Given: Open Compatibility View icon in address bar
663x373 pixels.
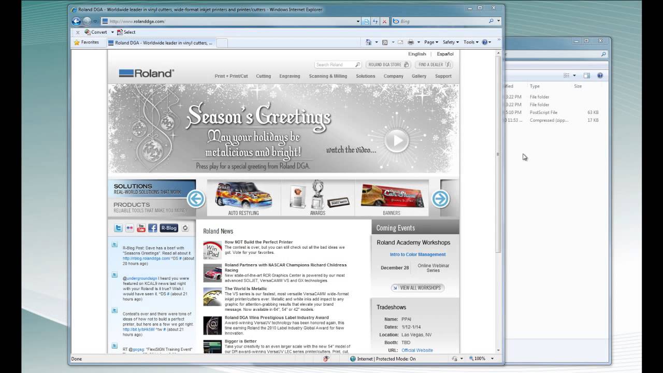Looking at the screenshot, I should coord(367,21).
